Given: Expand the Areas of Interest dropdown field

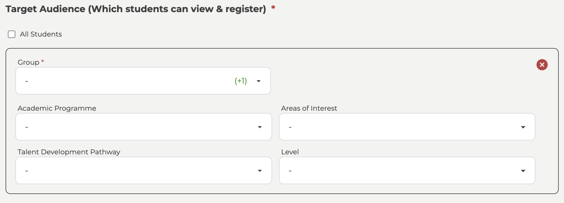Looking at the screenshot, I should tap(402, 127).
